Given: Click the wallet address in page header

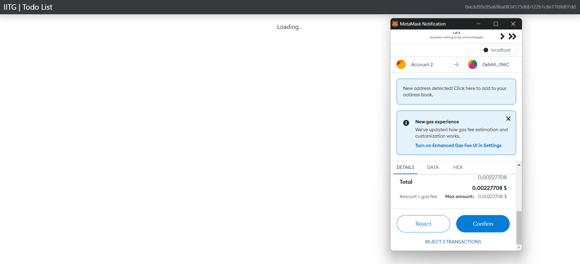Looking at the screenshot, I should (x=520, y=7).
